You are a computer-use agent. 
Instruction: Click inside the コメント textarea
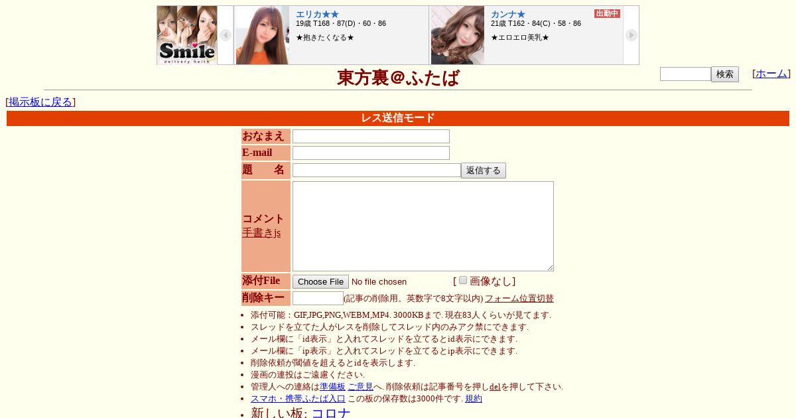point(423,226)
